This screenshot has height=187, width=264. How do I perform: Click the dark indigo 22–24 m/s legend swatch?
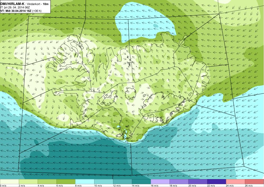[x=217, y=182]
